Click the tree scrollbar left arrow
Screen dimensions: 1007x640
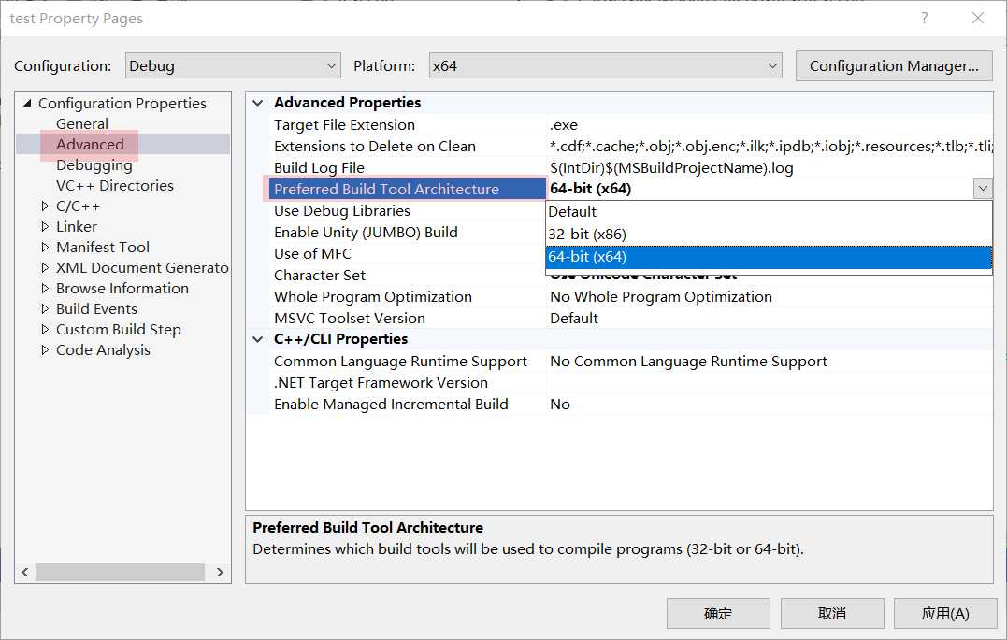coord(25,572)
